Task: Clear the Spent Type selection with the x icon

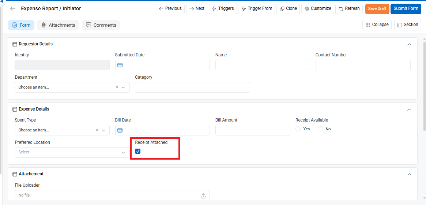Action: pyautogui.click(x=97, y=130)
